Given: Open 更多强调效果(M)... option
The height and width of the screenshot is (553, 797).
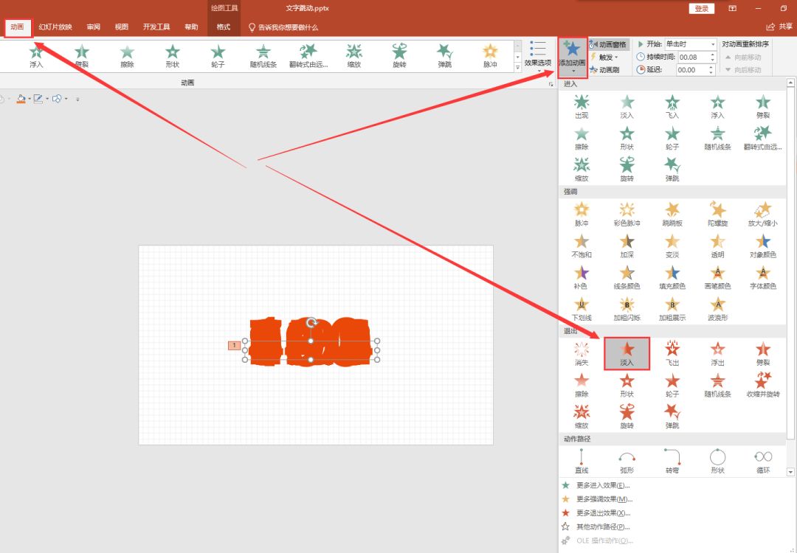Looking at the screenshot, I should point(604,499).
